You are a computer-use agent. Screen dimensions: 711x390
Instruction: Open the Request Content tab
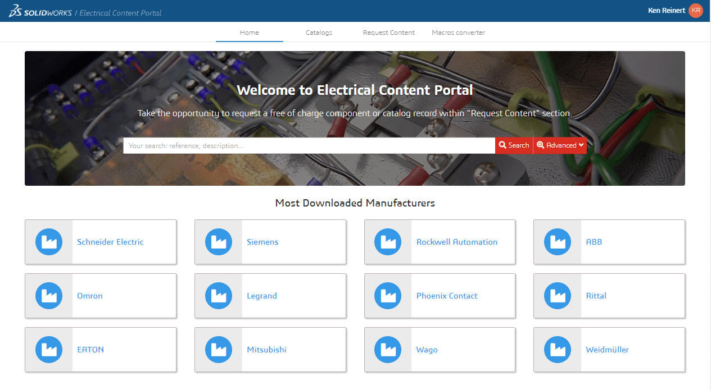388,33
